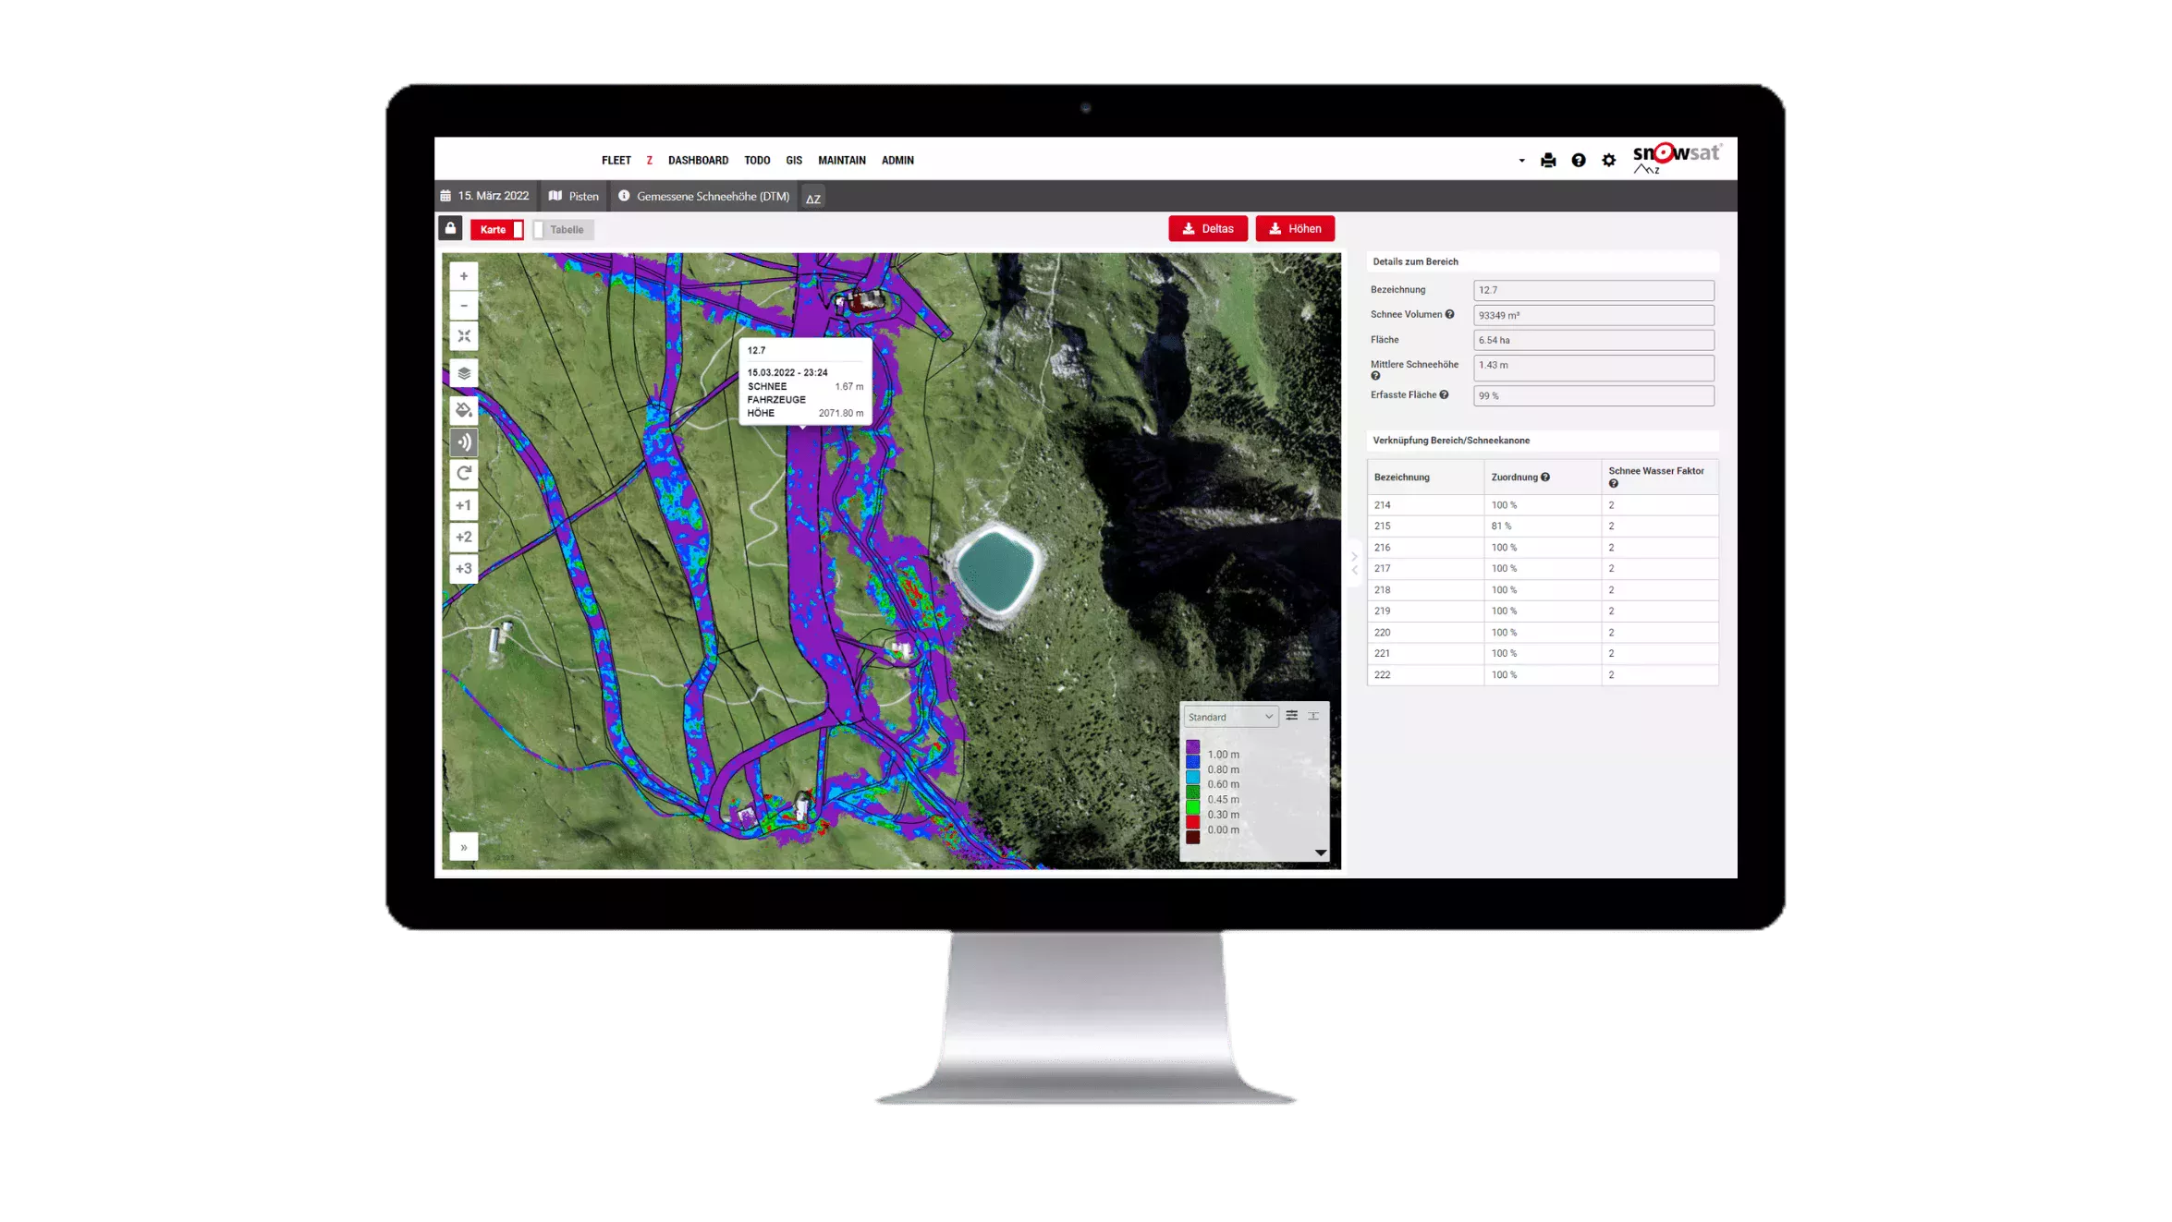
Task: Open the help question mark in header
Action: pos(1579,161)
